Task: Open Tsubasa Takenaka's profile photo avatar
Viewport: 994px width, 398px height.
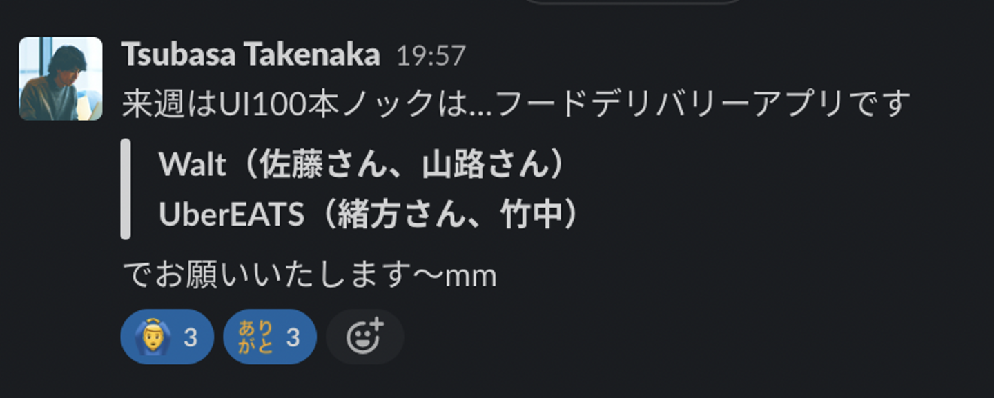Action: click(x=61, y=79)
